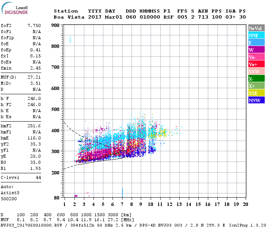Click the NNW blue legend swatch
The height and width of the screenshot is (228, 267).
click(x=256, y=100)
